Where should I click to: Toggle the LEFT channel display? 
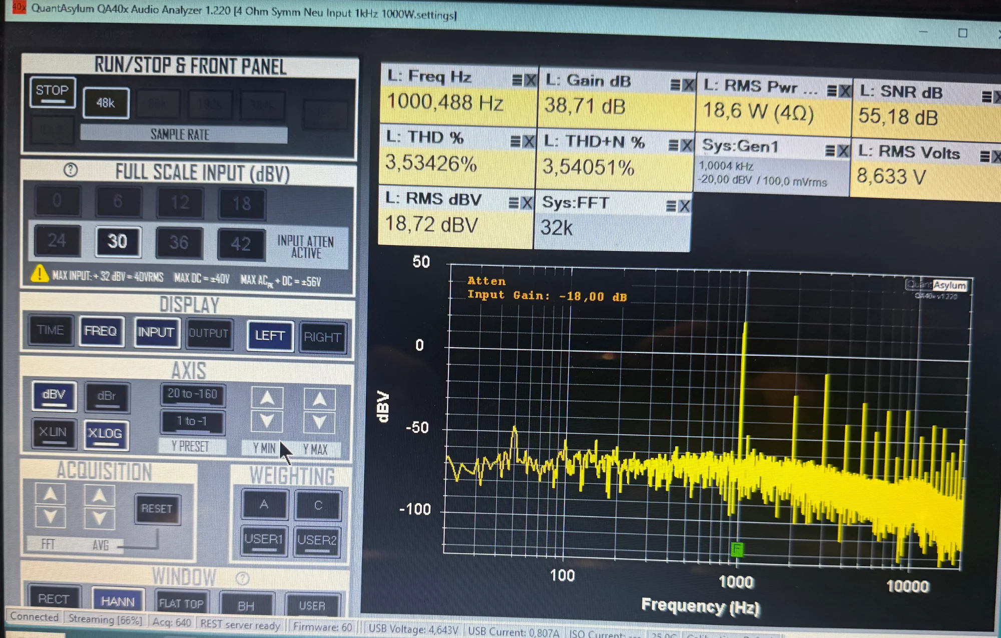tap(270, 336)
